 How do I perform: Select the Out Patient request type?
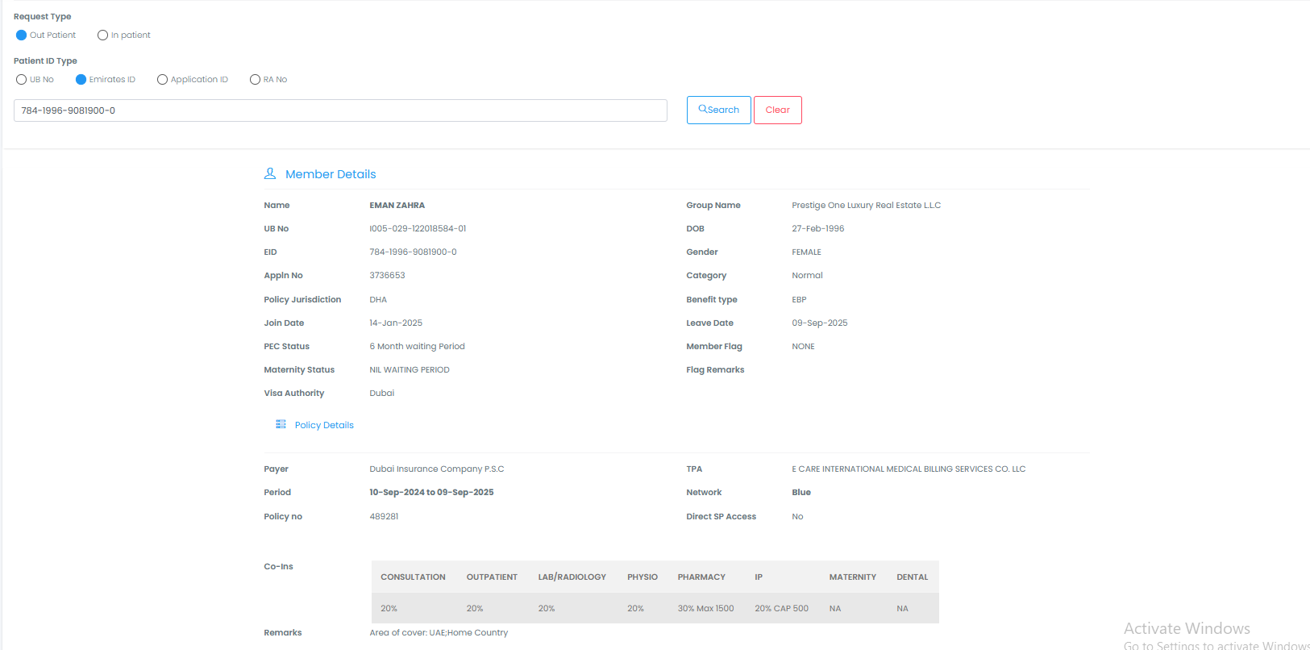(22, 35)
